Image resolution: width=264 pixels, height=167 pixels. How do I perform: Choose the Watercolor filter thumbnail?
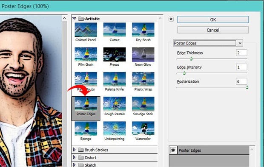click(143, 128)
